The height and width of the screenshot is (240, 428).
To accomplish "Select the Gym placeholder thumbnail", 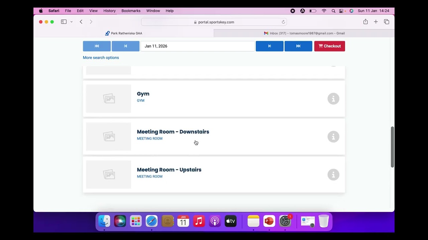I will coord(109,99).
